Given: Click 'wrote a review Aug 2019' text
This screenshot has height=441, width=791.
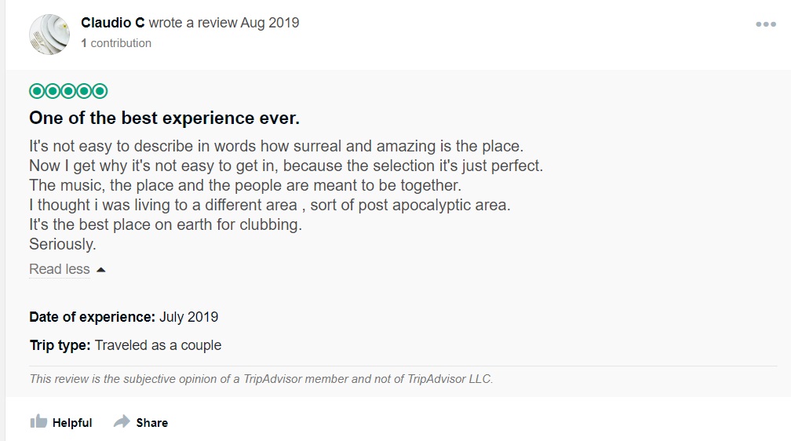Looking at the screenshot, I should [x=224, y=23].
